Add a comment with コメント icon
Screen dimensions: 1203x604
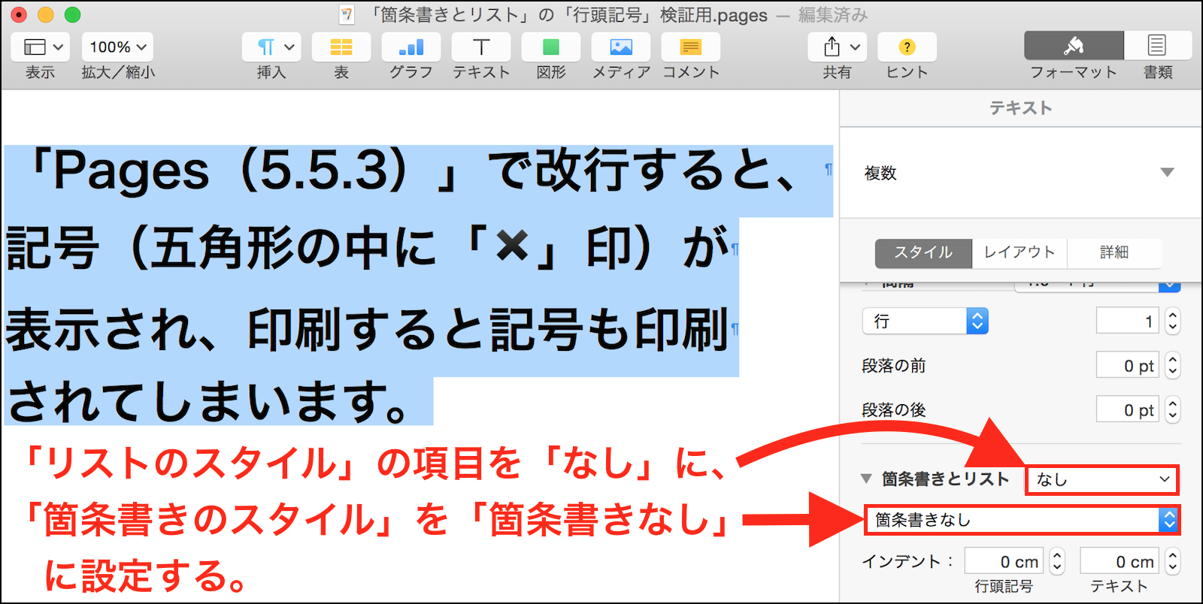(x=691, y=47)
